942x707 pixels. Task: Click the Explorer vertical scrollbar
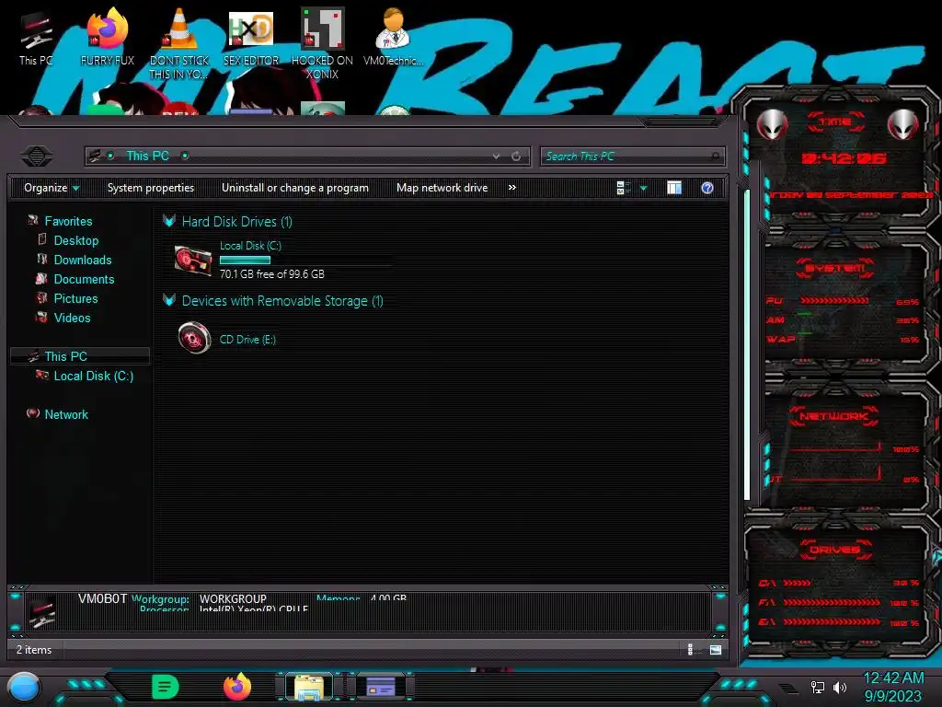[x=747, y=345]
